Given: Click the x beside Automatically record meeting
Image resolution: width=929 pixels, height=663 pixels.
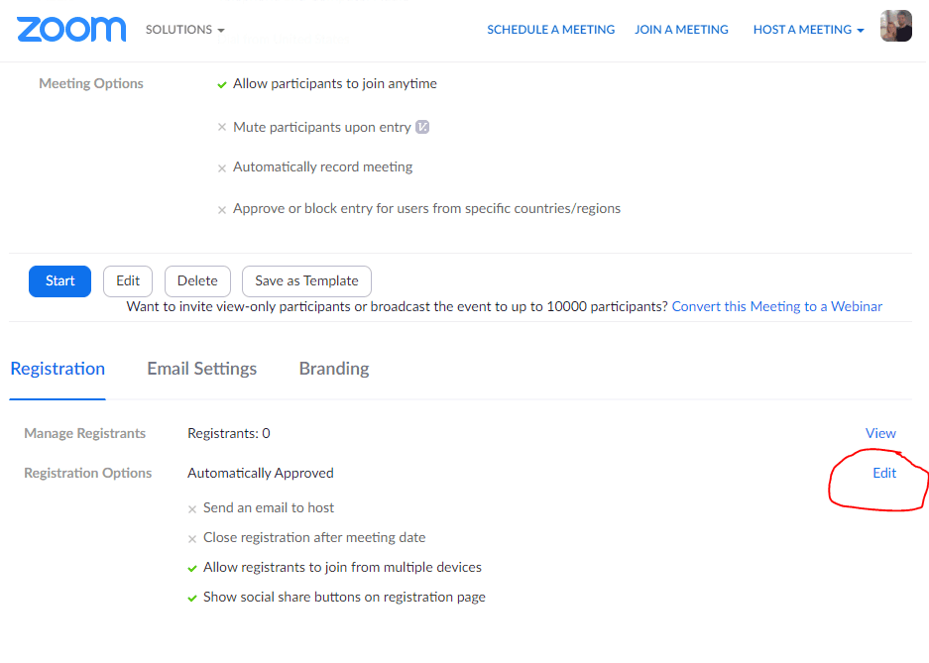Looking at the screenshot, I should coord(221,167).
